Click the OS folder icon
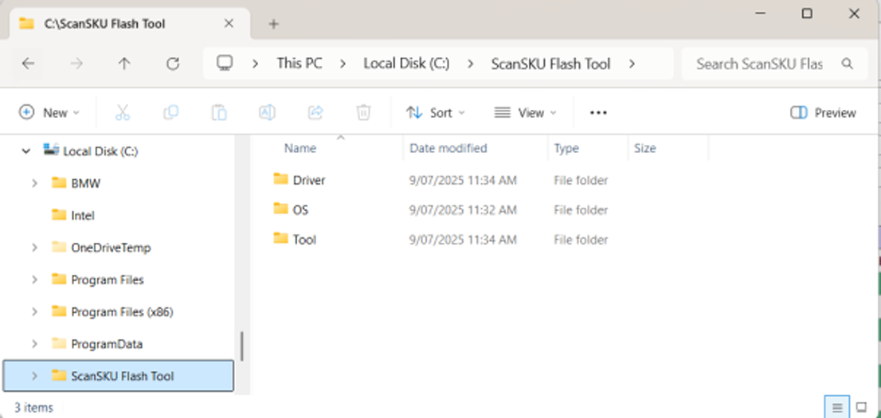This screenshot has width=881, height=418. [281, 209]
